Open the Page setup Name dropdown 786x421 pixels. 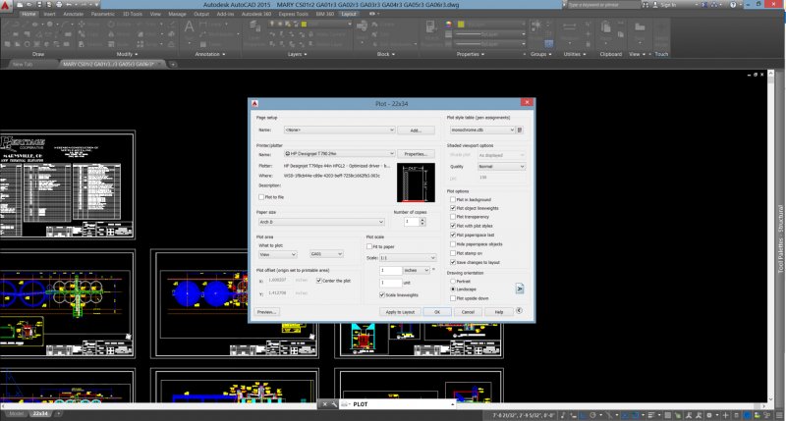coord(339,131)
